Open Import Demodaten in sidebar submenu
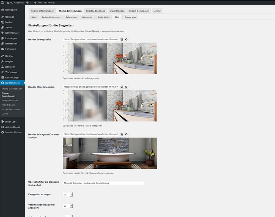Screen dimensions: 275x217 tap(10, 109)
